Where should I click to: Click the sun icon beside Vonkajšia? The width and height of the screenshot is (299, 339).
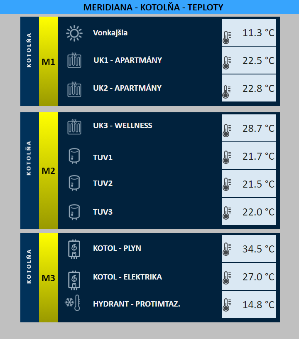pyautogui.click(x=74, y=33)
